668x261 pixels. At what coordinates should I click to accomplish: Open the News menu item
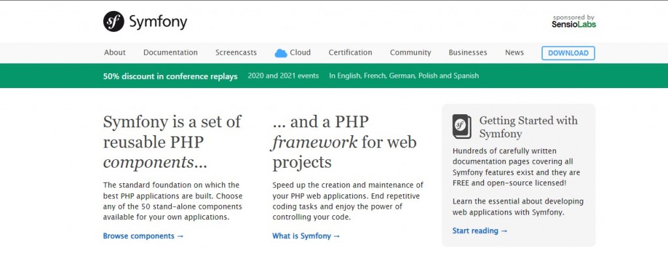[x=514, y=52]
